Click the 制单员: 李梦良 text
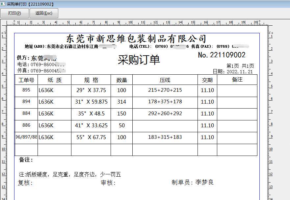This screenshot has width=290, height=200. coord(193,182)
